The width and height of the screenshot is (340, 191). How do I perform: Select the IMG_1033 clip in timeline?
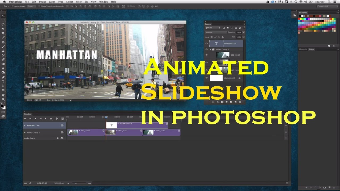pos(124,132)
